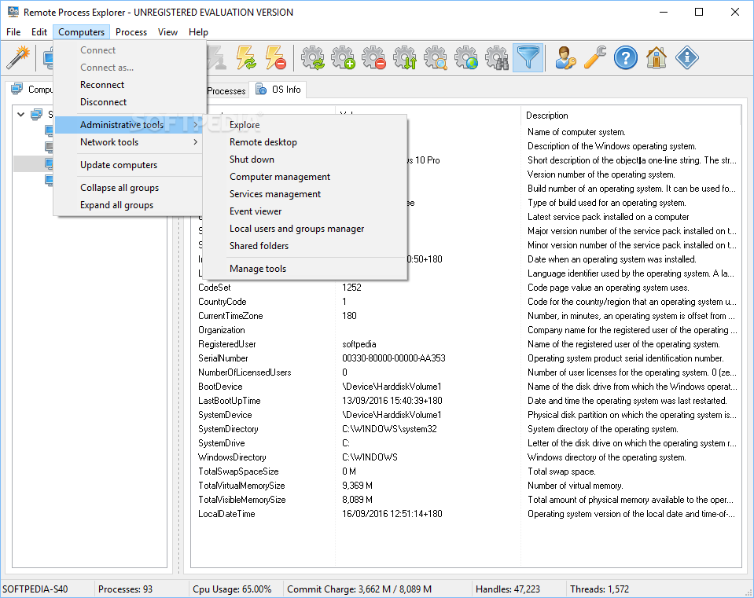Click the OS Info tab icon
This screenshot has height=598, width=754.
click(261, 89)
